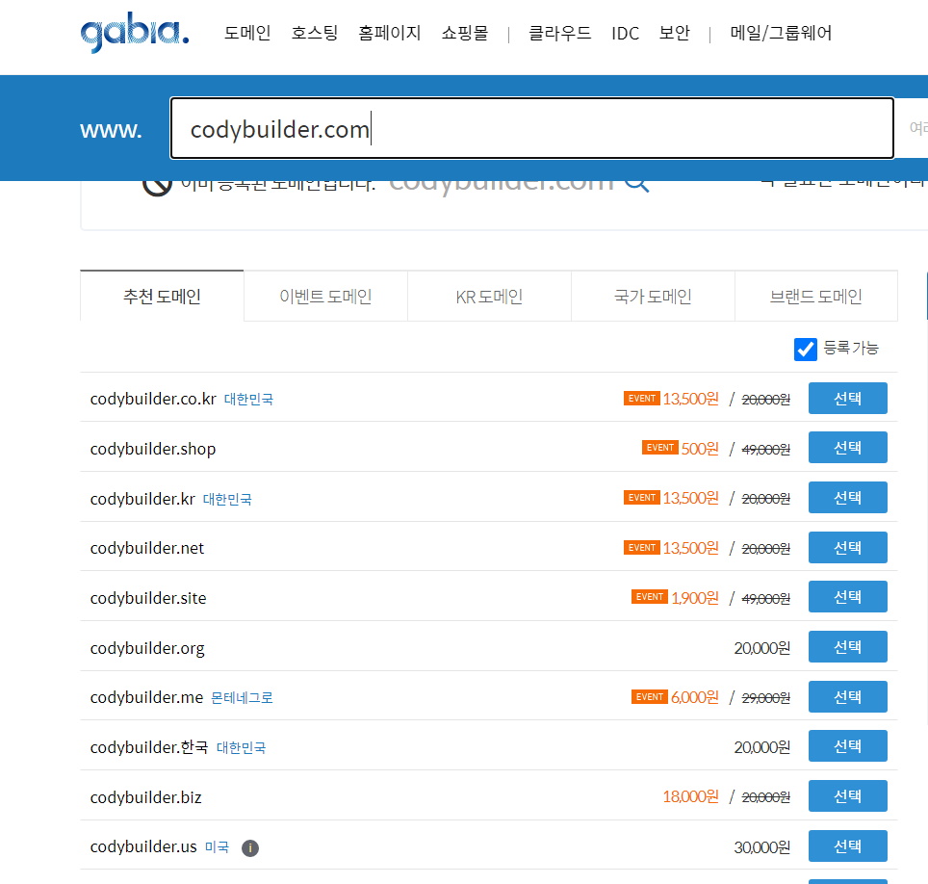Open the 클라우드 menu

click(560, 33)
